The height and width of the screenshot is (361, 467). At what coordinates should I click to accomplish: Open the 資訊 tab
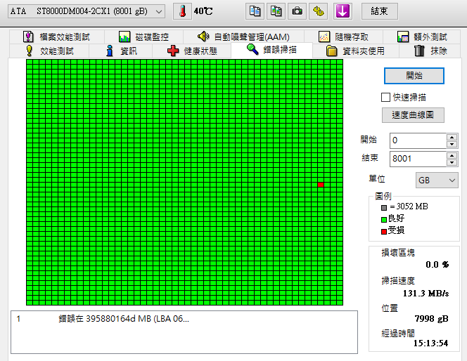tap(121, 51)
